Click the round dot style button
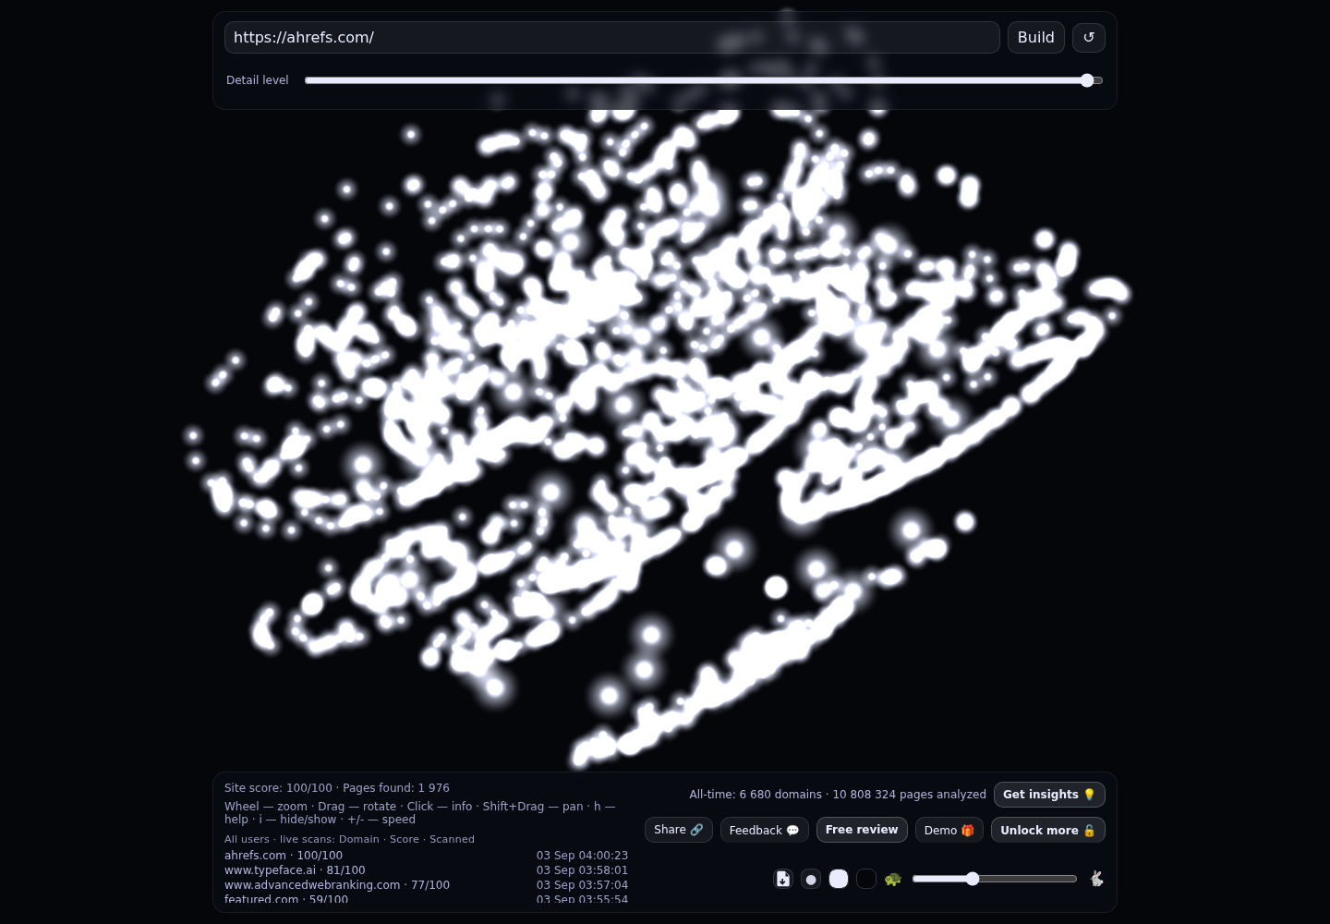Image resolution: width=1330 pixels, height=924 pixels. pyautogui.click(x=811, y=879)
